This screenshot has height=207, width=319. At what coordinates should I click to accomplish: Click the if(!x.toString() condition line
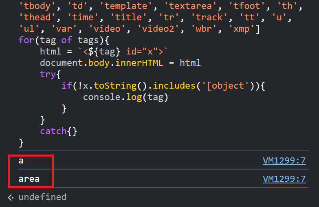point(163,86)
